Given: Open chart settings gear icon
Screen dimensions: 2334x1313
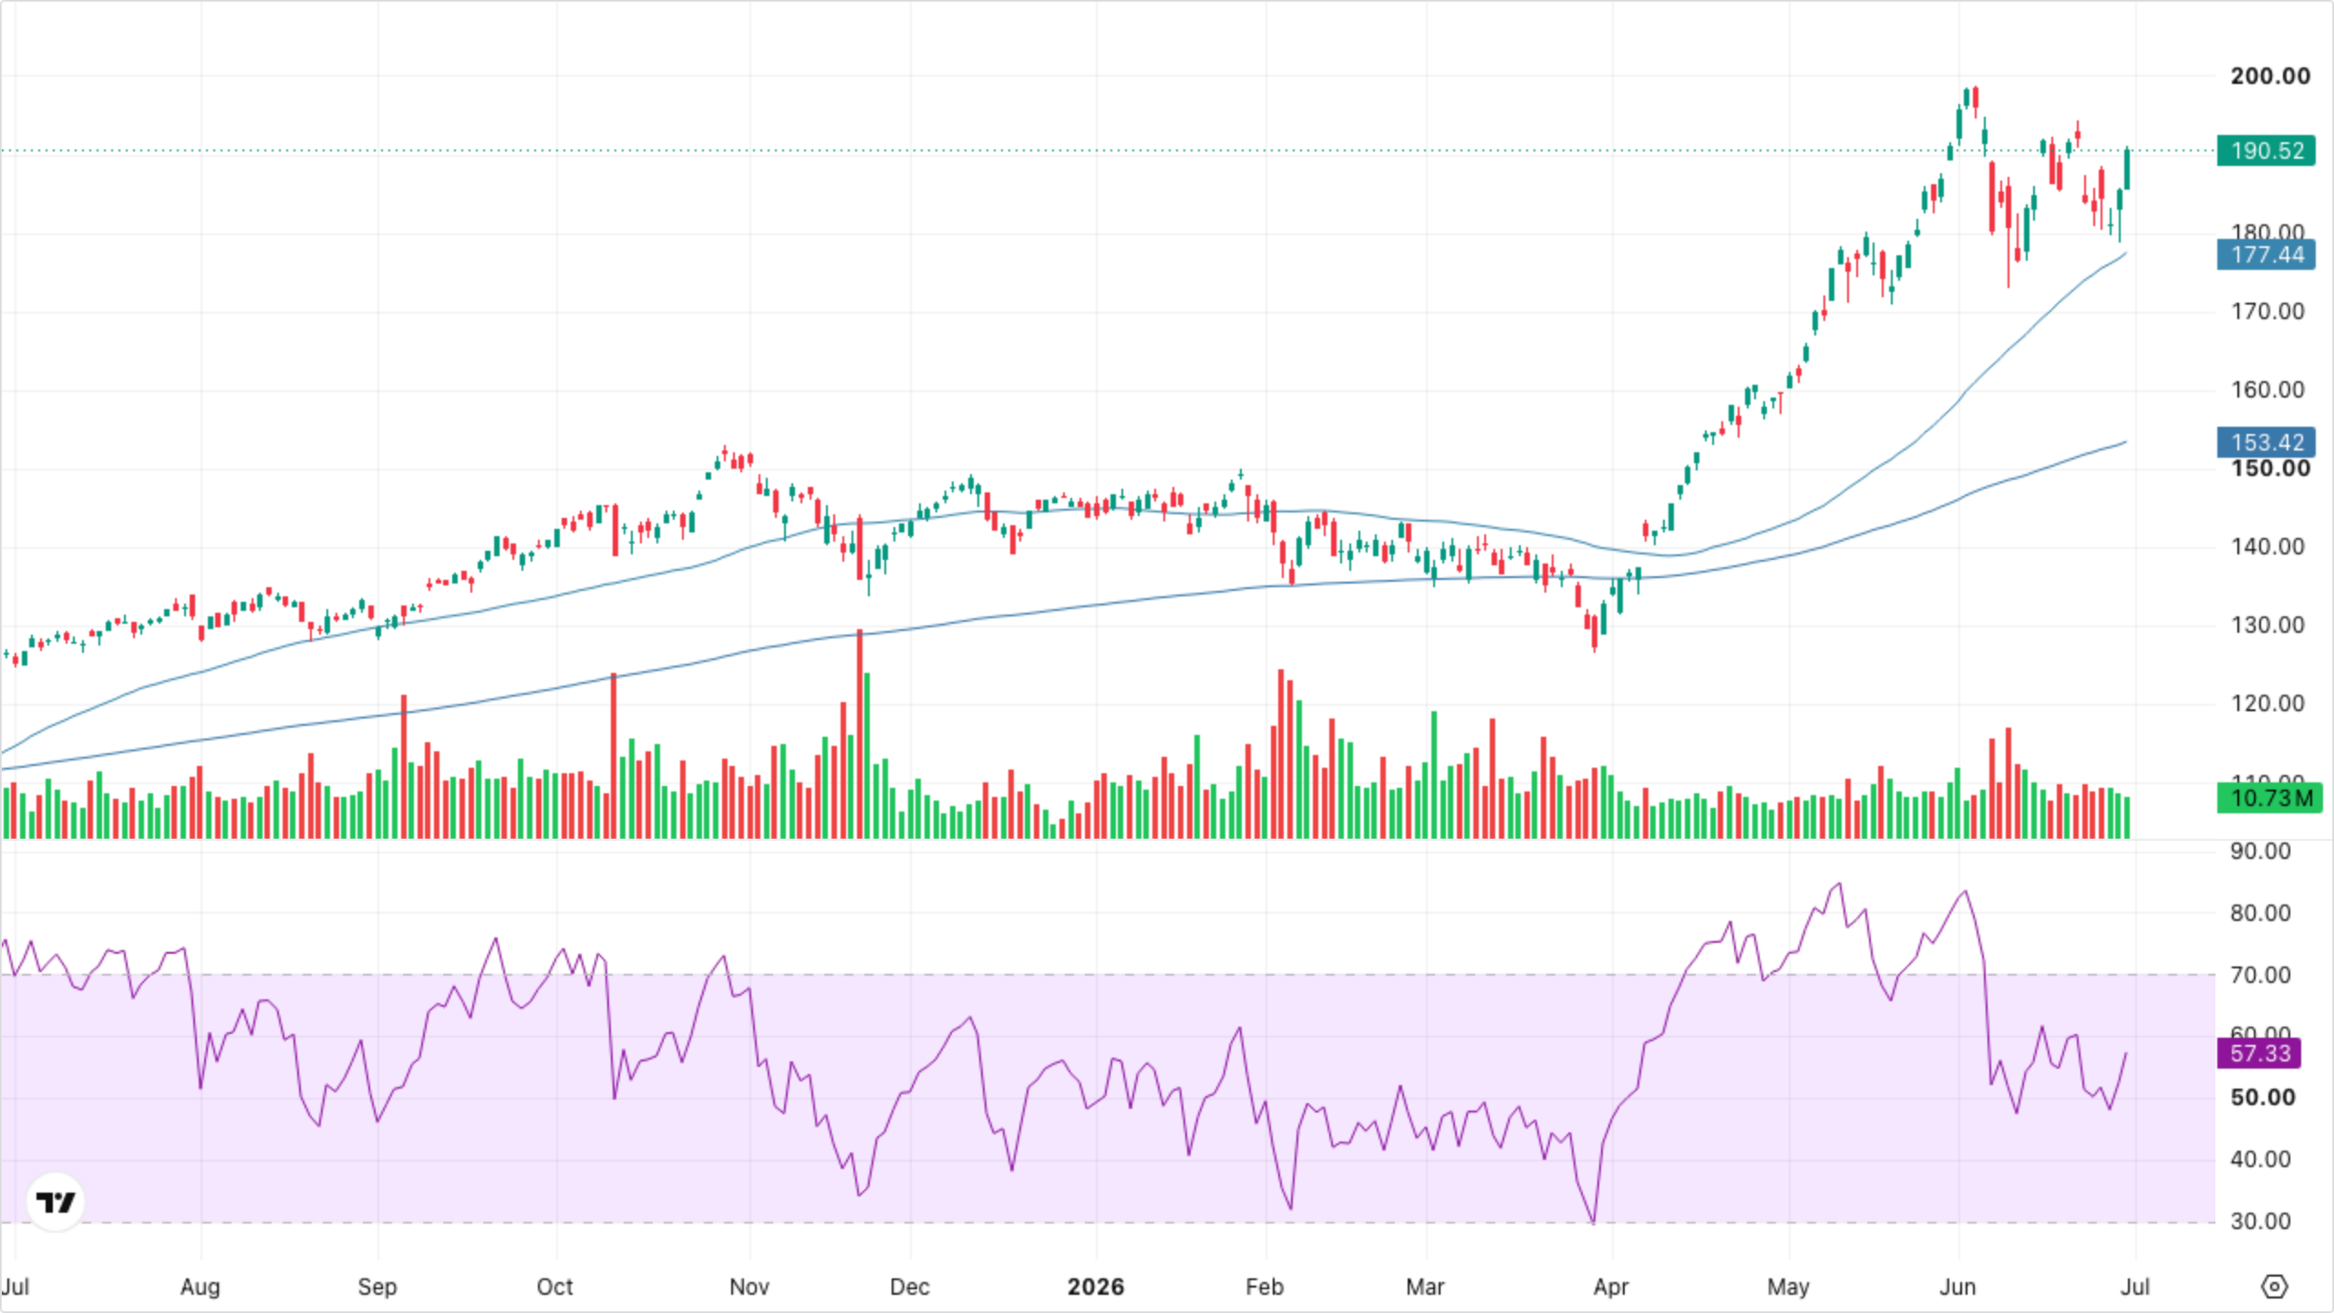Looking at the screenshot, I should pyautogui.click(x=2275, y=1287).
